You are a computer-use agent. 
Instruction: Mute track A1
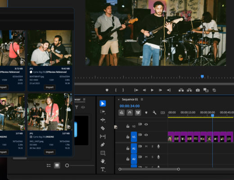point(146,146)
